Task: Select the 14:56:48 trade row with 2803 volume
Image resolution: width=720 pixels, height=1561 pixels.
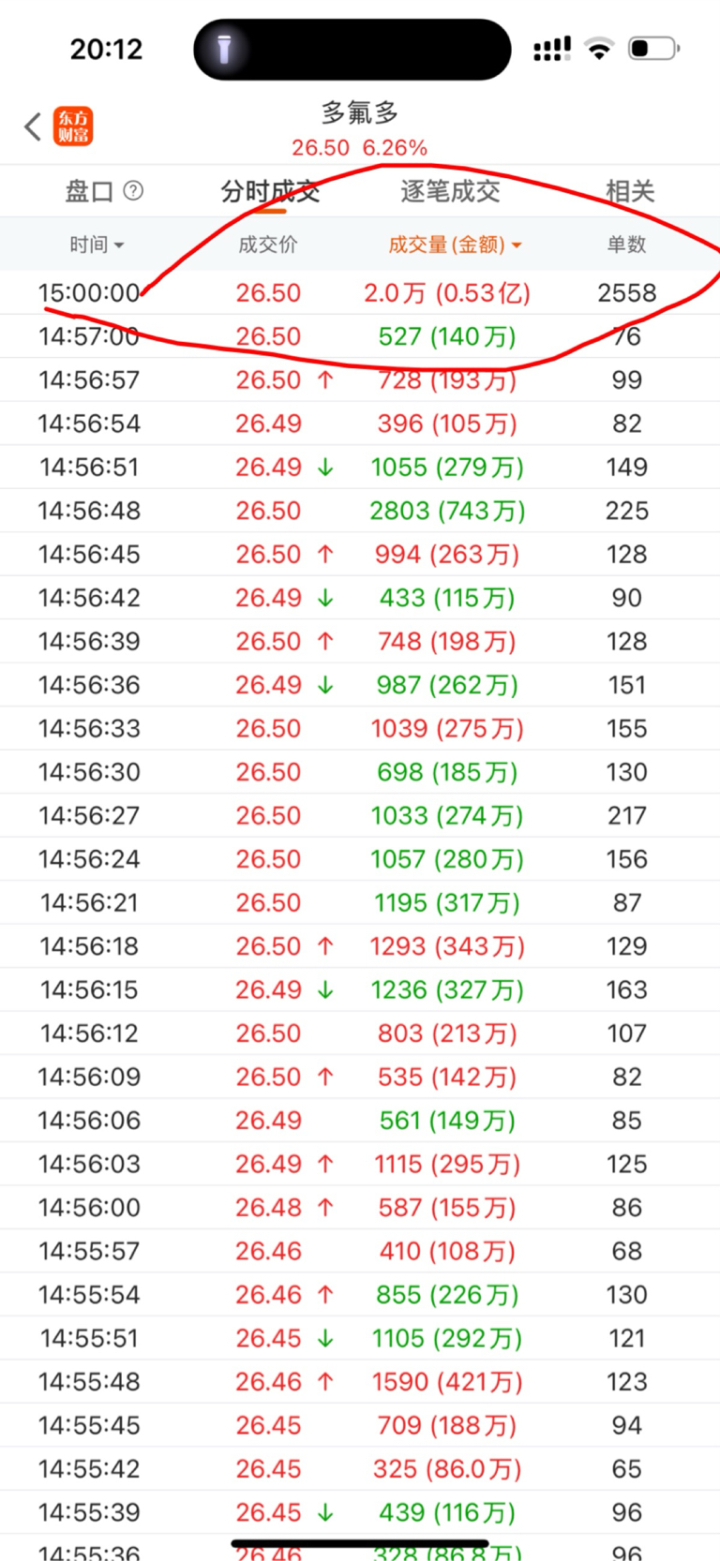Action: [x=360, y=511]
